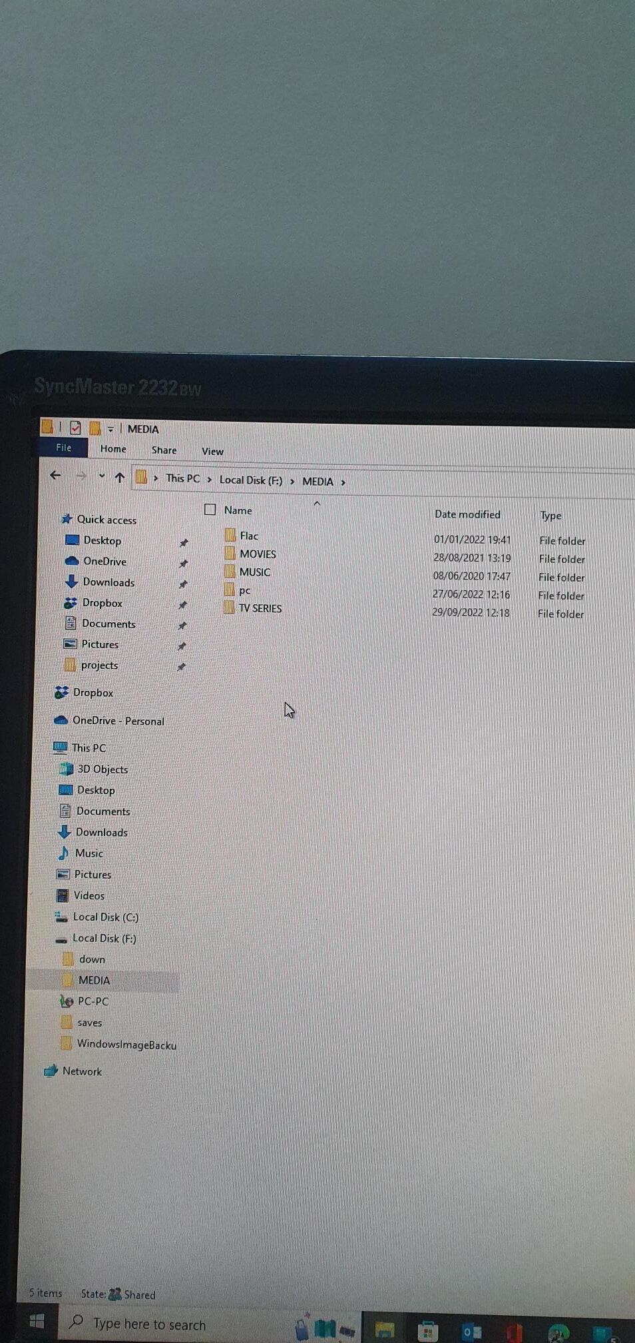Viewport: 635px width, 1343px height.
Task: Click Local Disk (F:) in the address bar
Action: pos(251,480)
